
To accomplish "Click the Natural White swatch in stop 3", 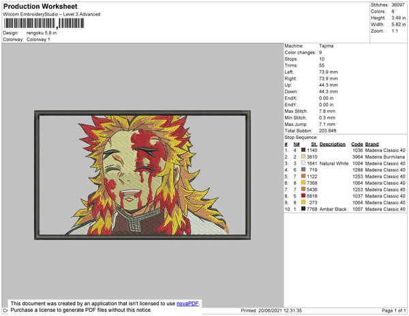I will point(303,163).
